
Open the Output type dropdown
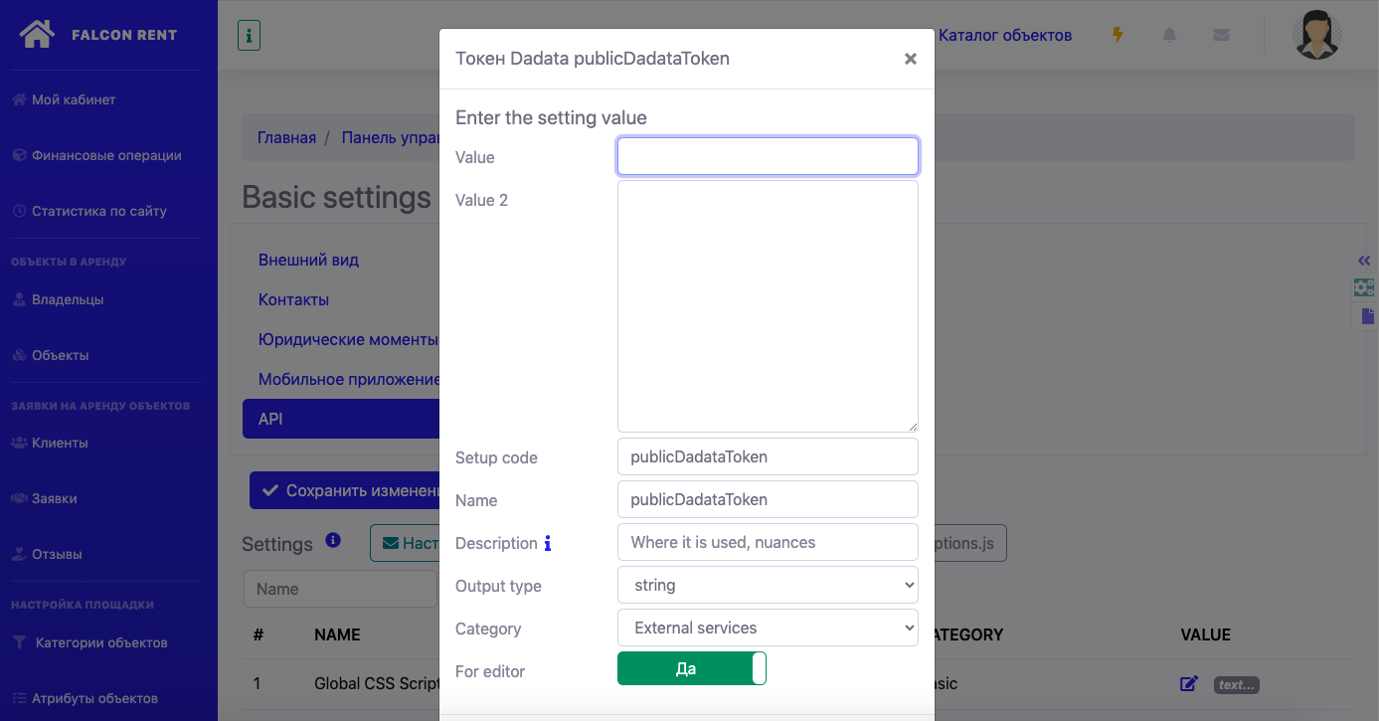coord(768,585)
